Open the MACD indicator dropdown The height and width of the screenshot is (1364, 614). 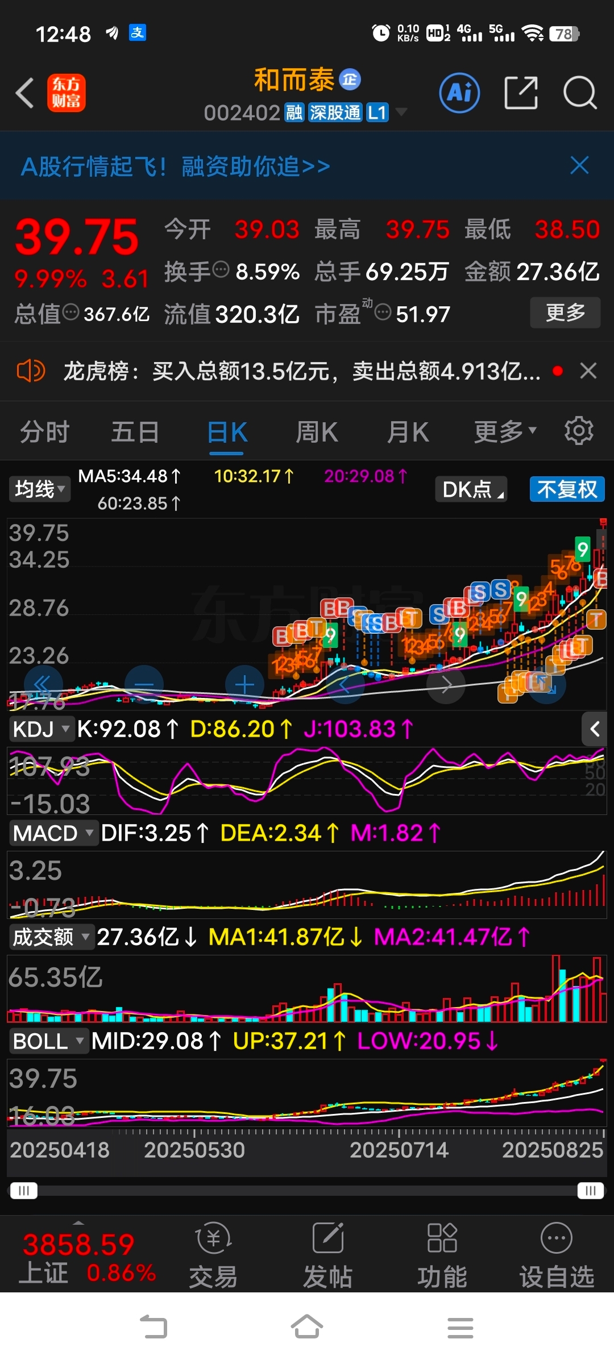[x=53, y=833]
